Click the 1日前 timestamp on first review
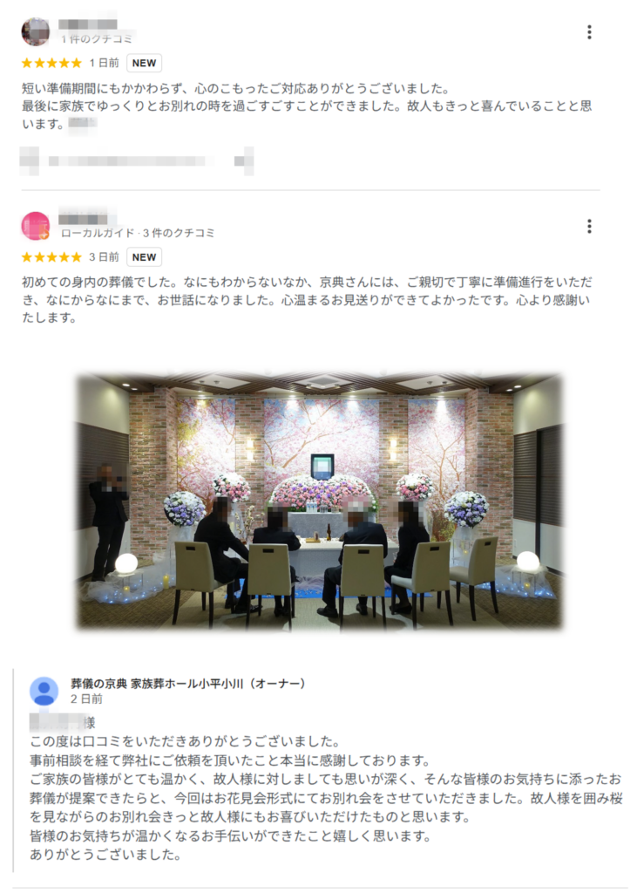Image resolution: width=644 pixels, height=893 pixels. coord(104,63)
